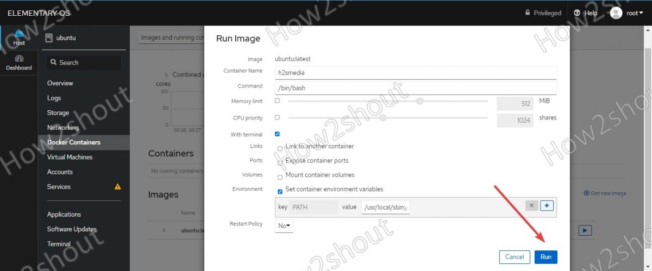
Task: Click the Run button
Action: coord(546,257)
